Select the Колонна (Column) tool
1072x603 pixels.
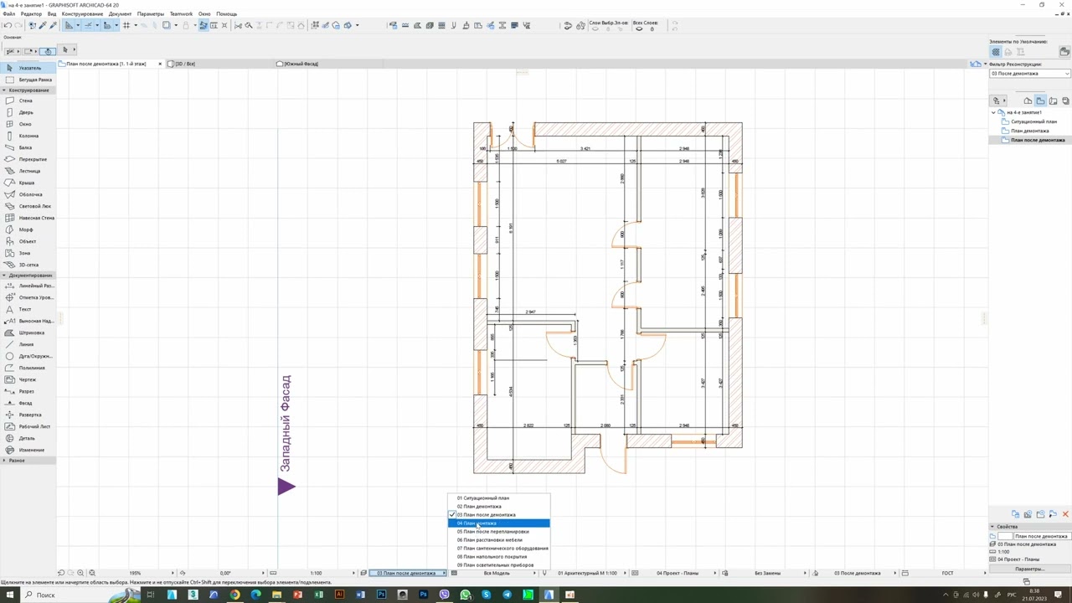click(x=28, y=136)
